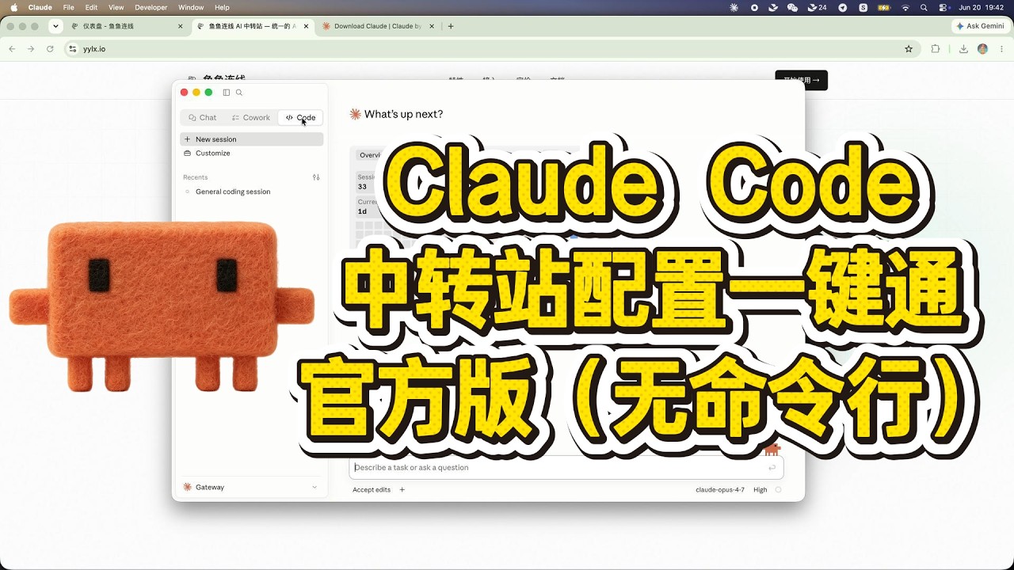Open the Help menu
Screen dimensions: 1014x570
coord(222,7)
